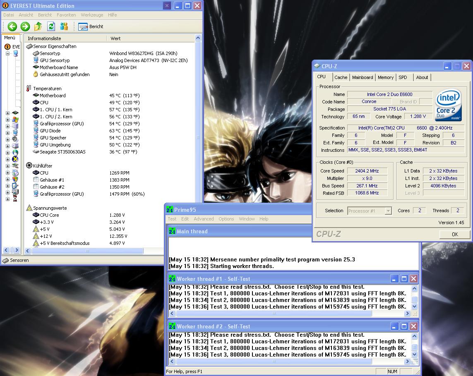Click the Sensor Eigenschaften chip icon
This screenshot has height=376, width=473.
pos(29,46)
